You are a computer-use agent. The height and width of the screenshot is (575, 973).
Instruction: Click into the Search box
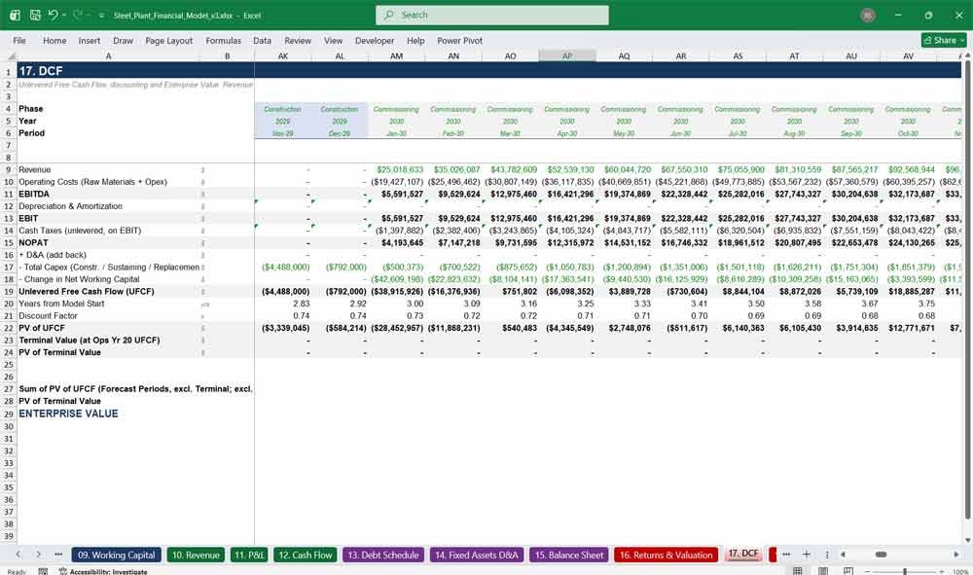[492, 15]
